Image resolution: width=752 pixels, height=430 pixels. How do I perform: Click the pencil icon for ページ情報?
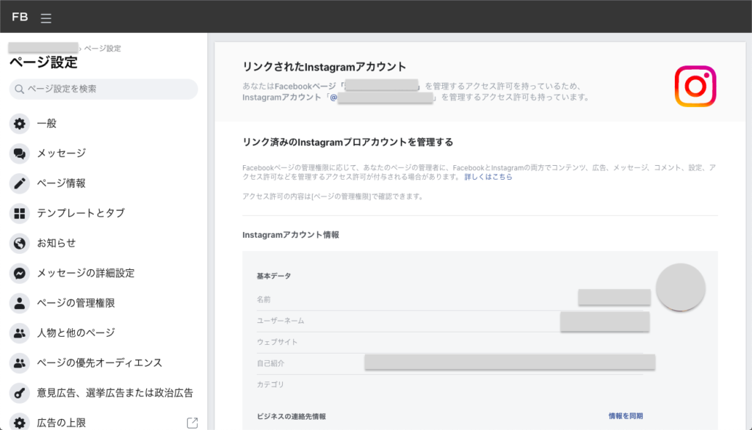[x=20, y=183]
